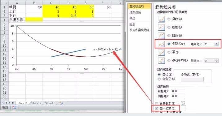
Task: Select row 4 header
Action: click(4, 20)
